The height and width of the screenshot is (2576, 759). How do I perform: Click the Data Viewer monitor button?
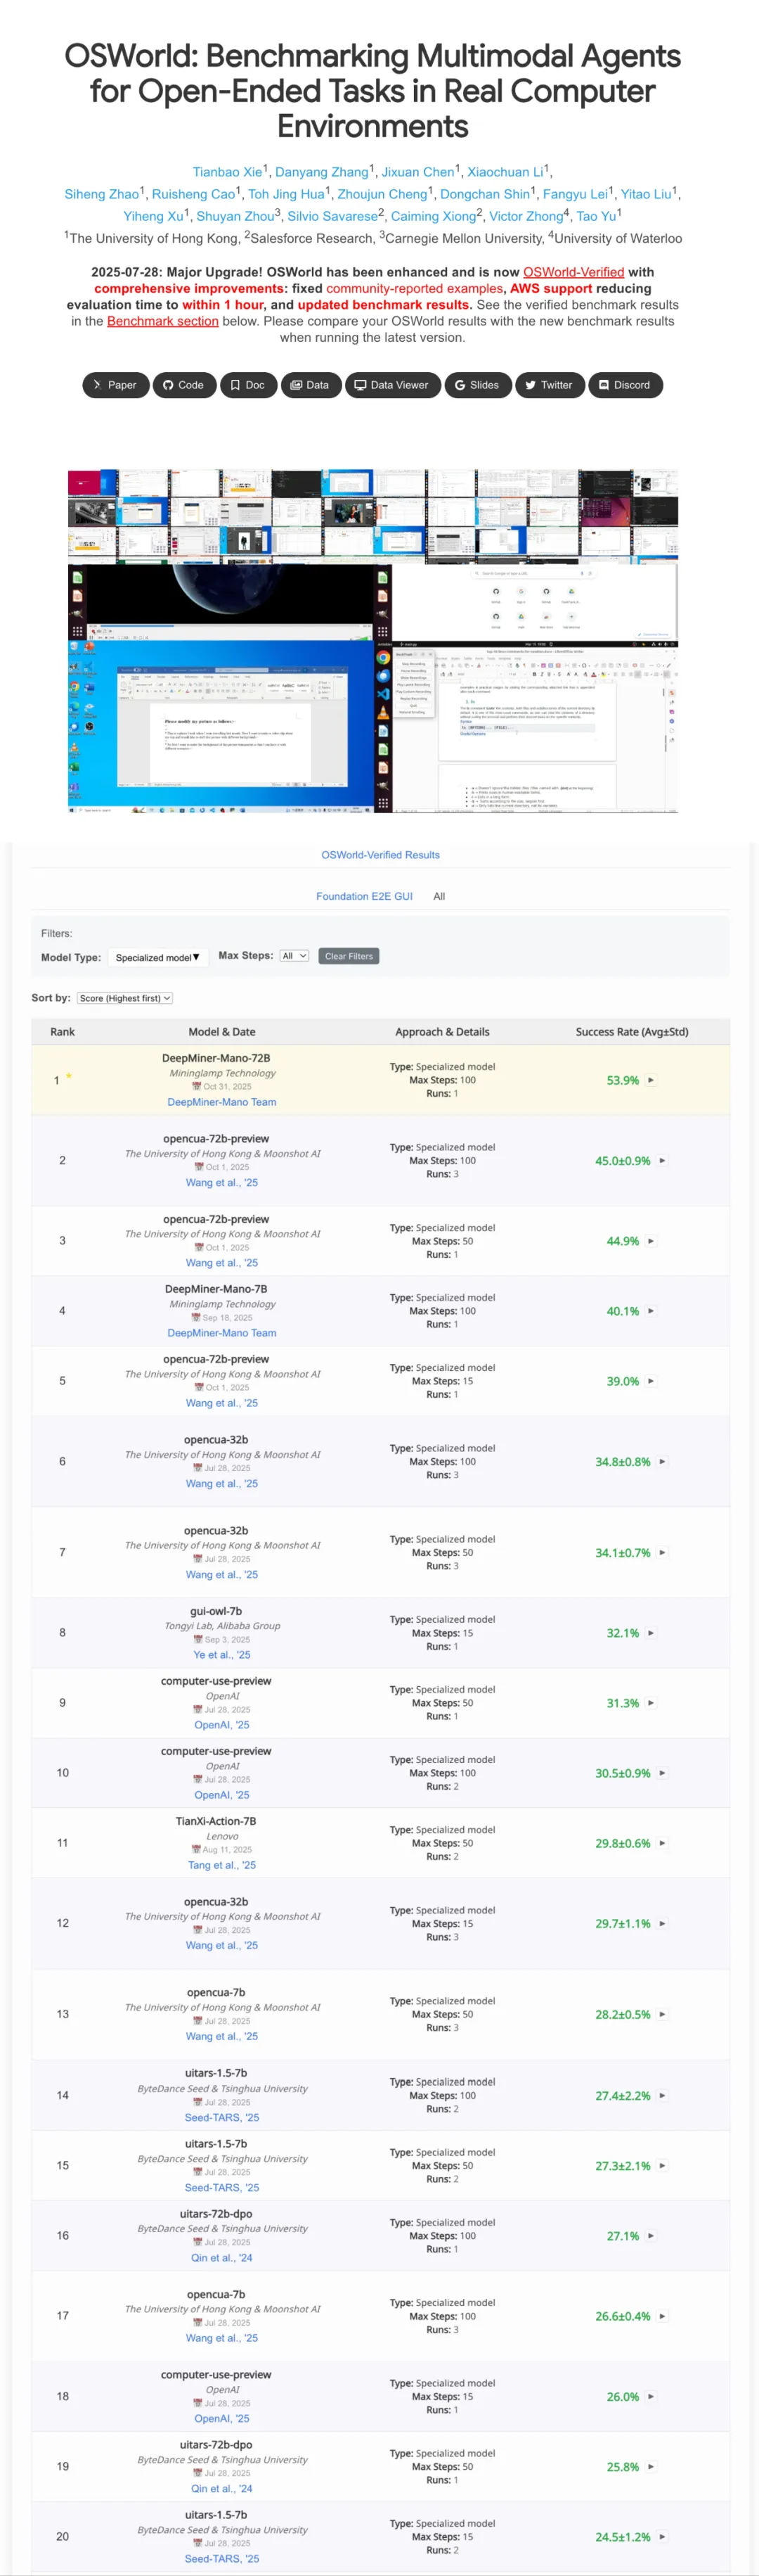tap(391, 385)
